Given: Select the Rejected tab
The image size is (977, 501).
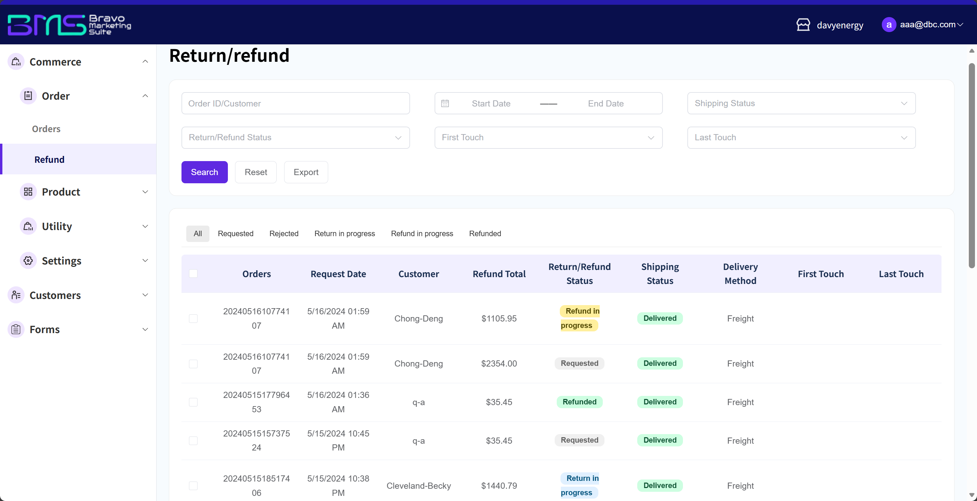Looking at the screenshot, I should click(284, 233).
